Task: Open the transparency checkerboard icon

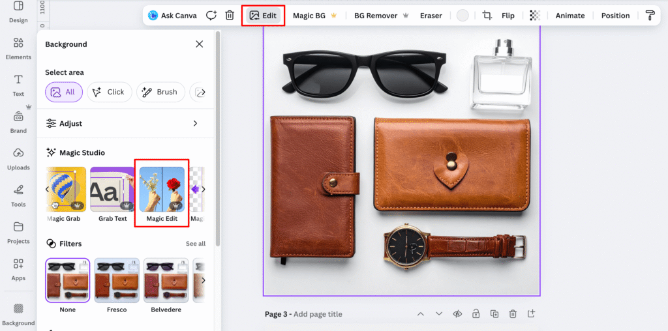Action: (535, 16)
